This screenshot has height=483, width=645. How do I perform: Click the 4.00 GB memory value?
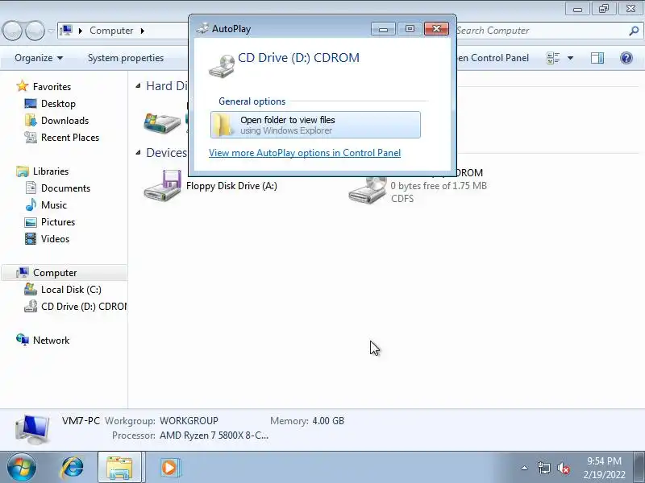pyautogui.click(x=328, y=421)
